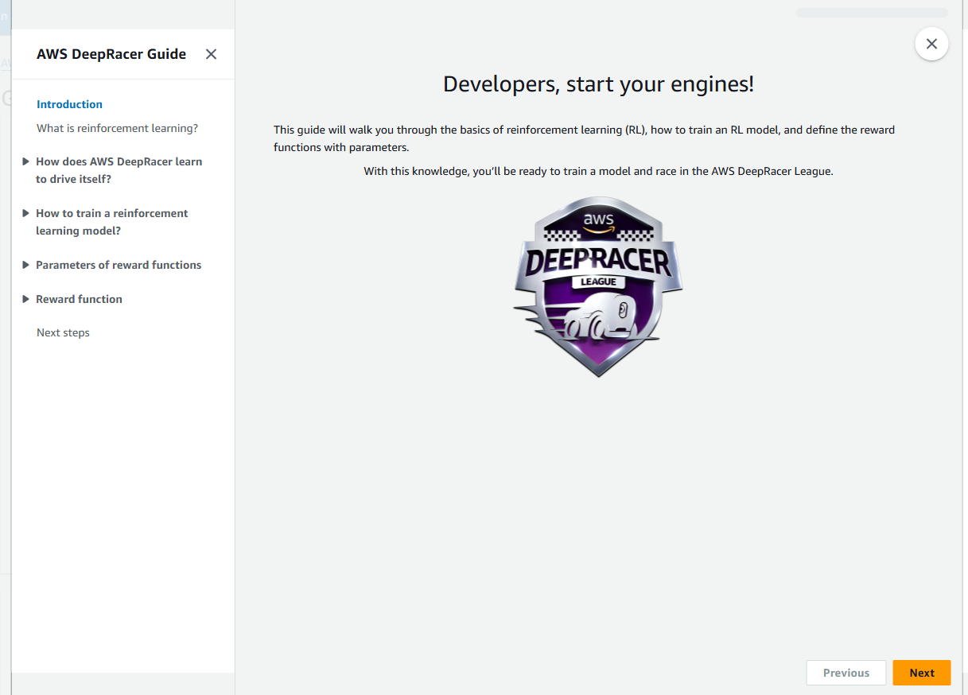The image size is (968, 695).
Task: Select the "Reward function" nav text
Action: click(79, 299)
